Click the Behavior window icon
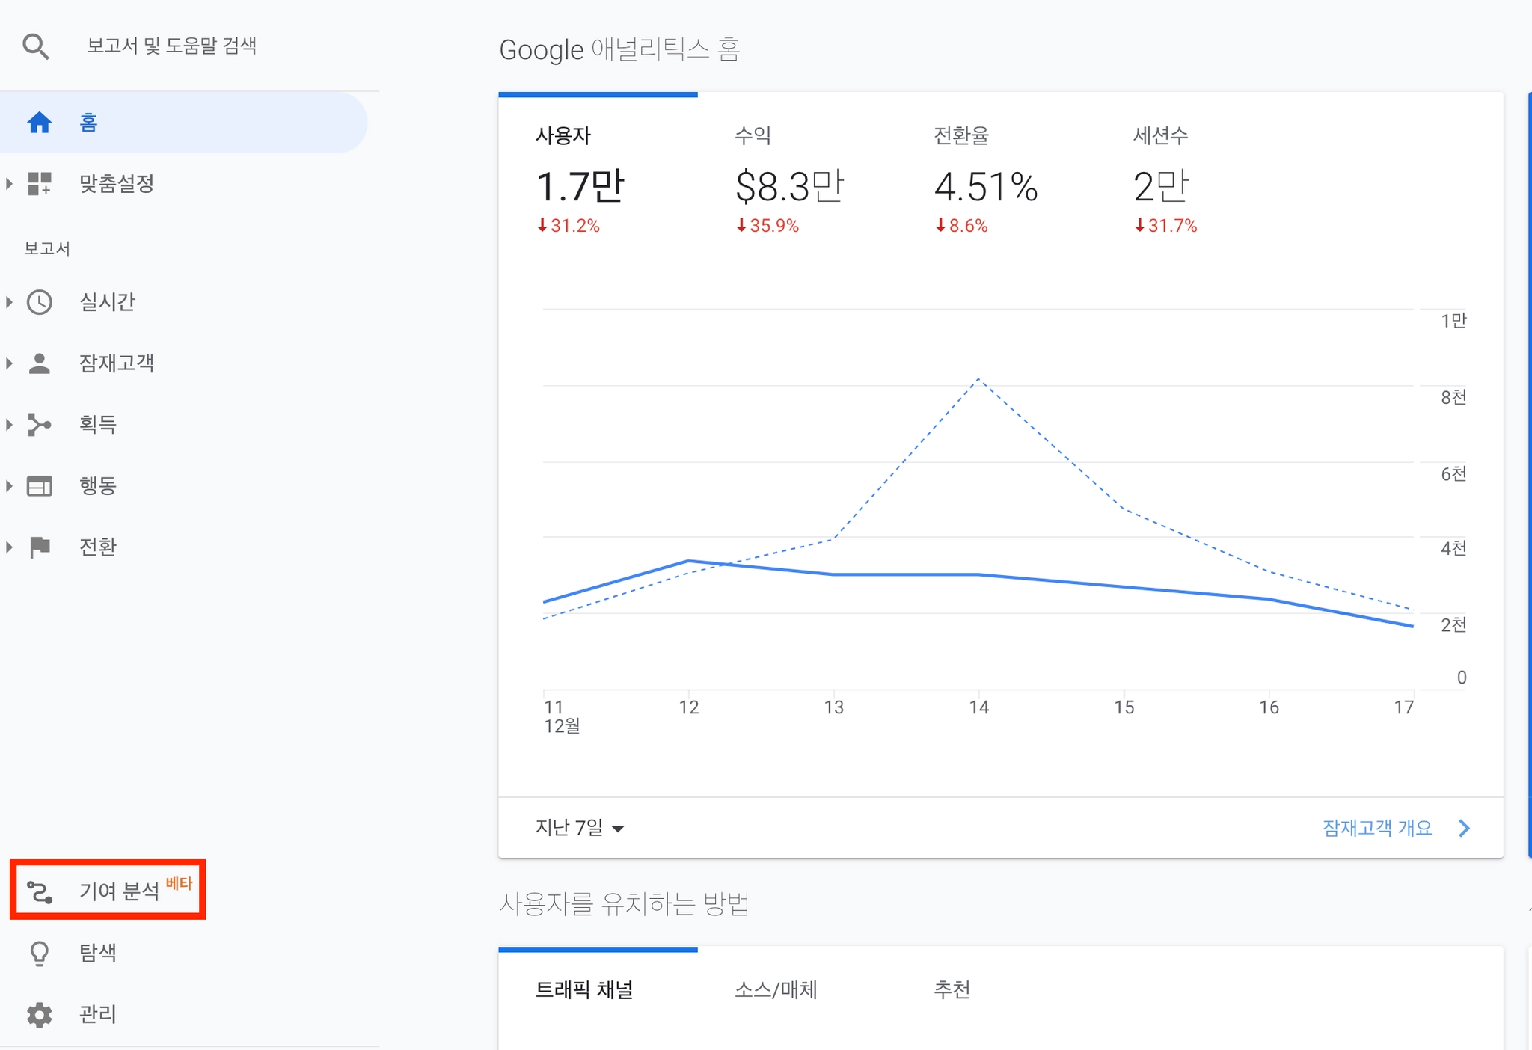This screenshot has height=1050, width=1532. pos(39,486)
